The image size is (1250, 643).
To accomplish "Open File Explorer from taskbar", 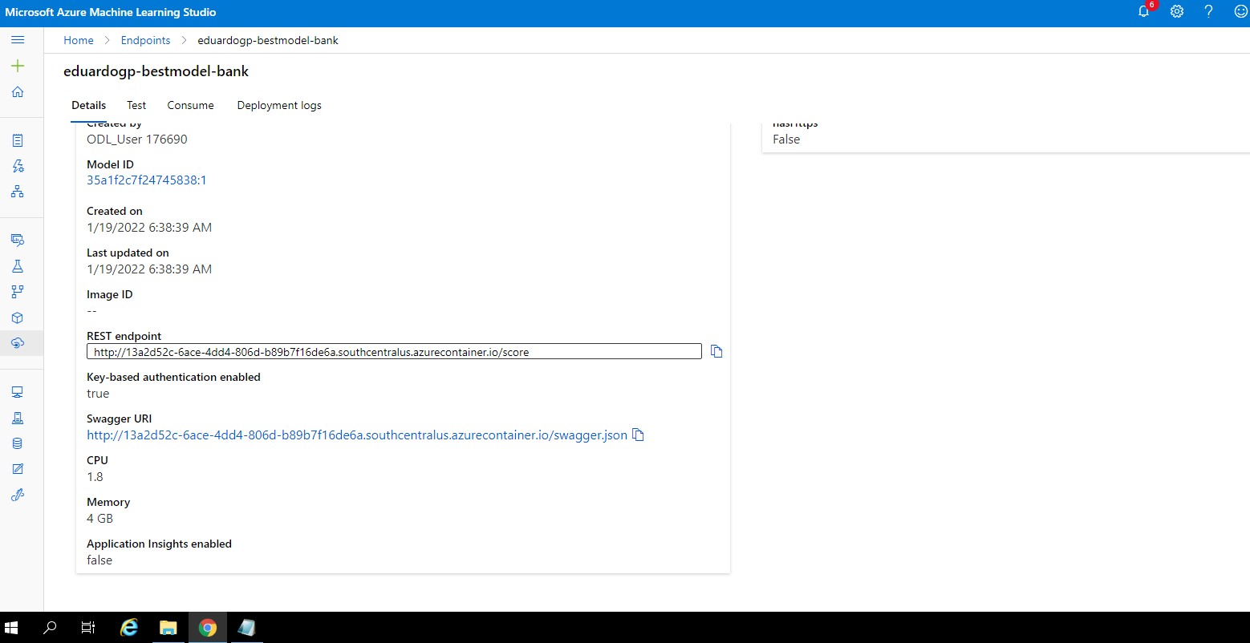I will 168,628.
